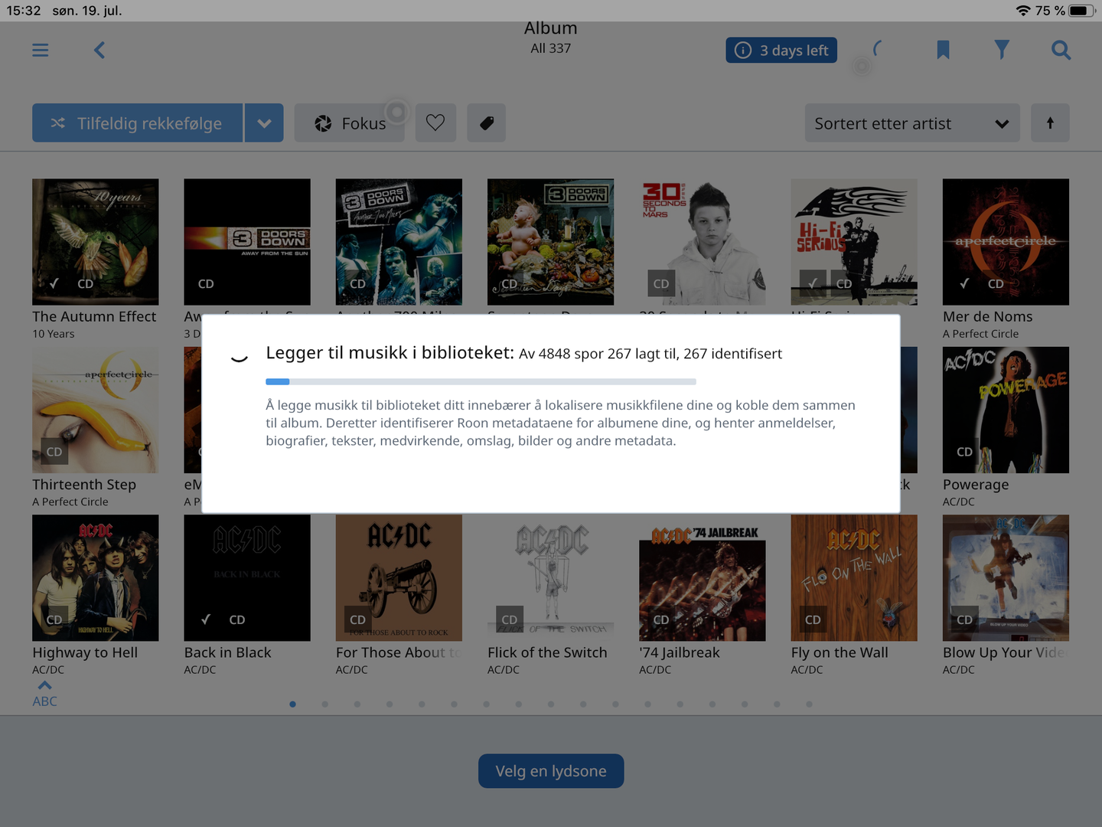
Task: Click checkmark on Back in Black cover
Action: (205, 619)
